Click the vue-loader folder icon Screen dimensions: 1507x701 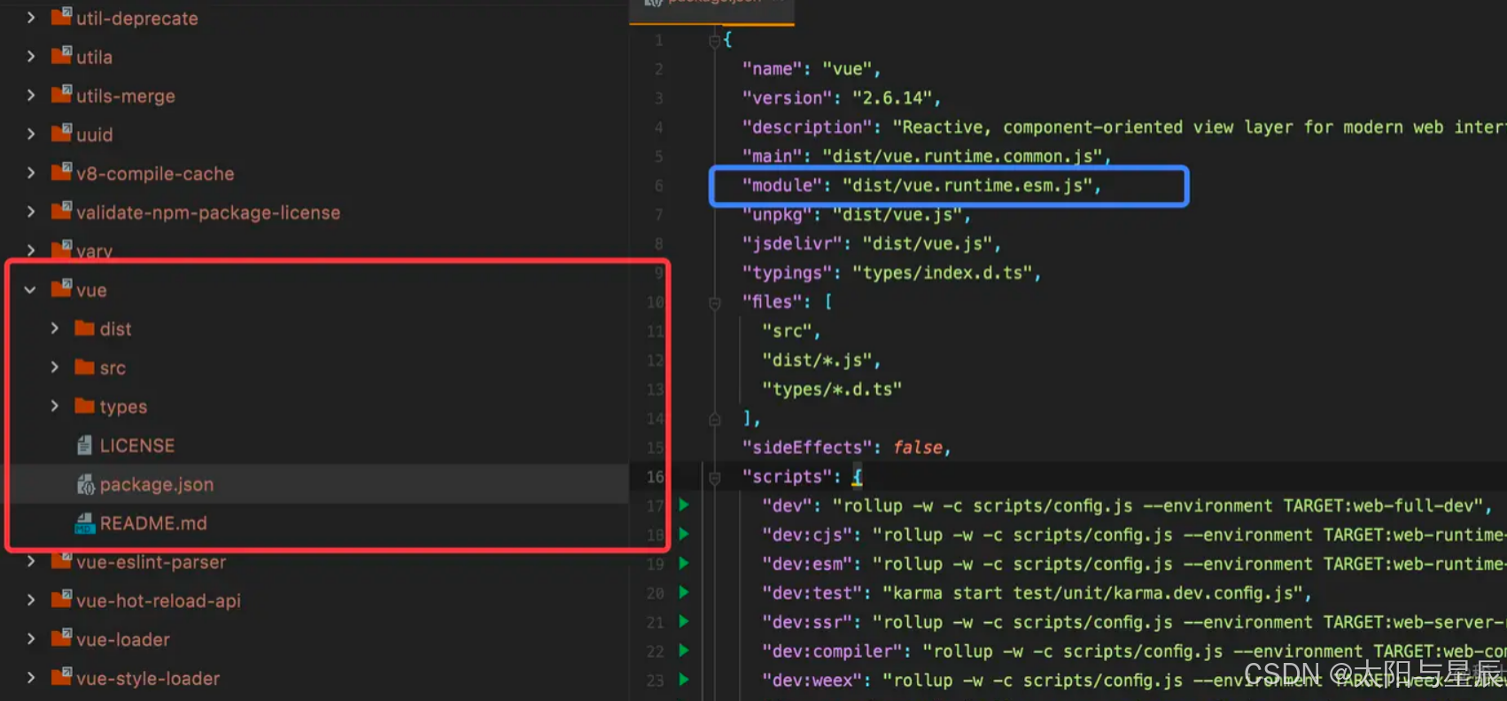click(x=61, y=637)
